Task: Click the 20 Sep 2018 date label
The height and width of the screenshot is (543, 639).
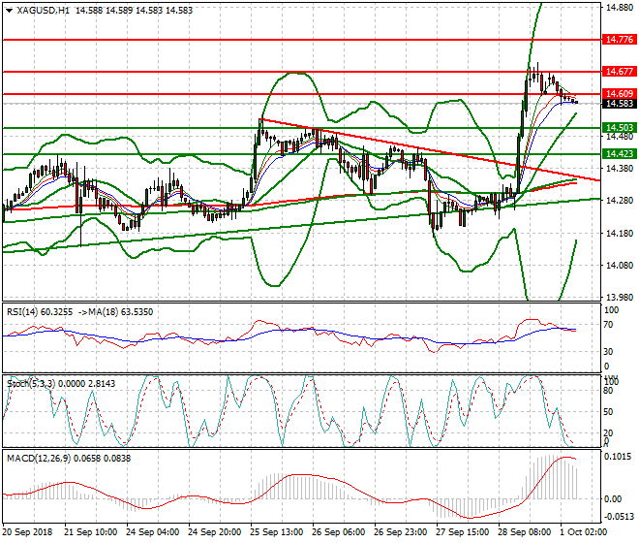Action: 28,532
